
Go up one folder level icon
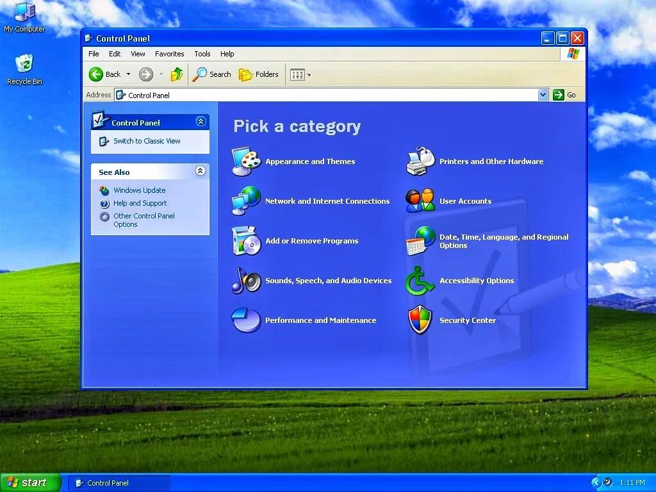click(177, 74)
